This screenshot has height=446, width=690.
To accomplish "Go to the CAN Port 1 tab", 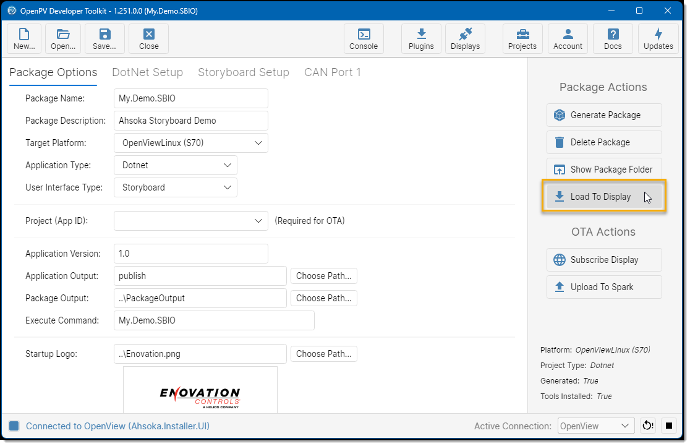I will point(332,72).
